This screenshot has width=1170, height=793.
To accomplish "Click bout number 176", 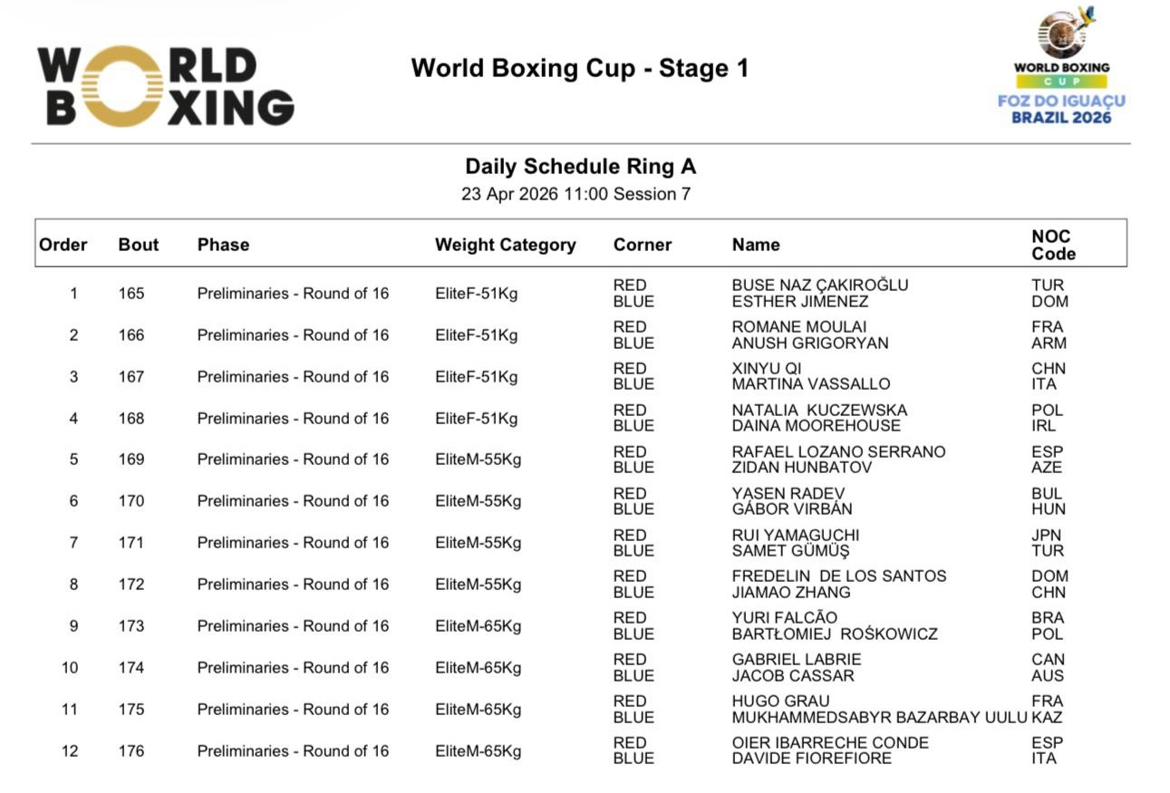I will coord(131,751).
